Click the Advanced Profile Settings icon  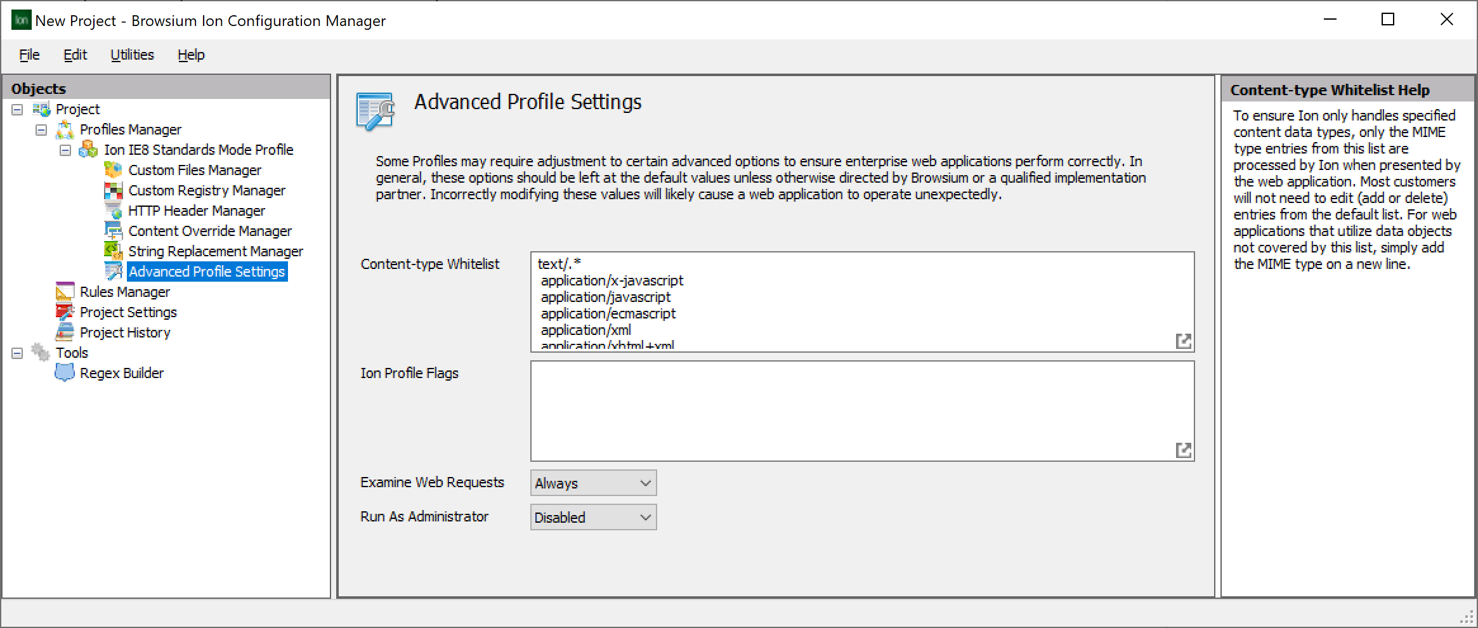pyautogui.click(x=115, y=271)
